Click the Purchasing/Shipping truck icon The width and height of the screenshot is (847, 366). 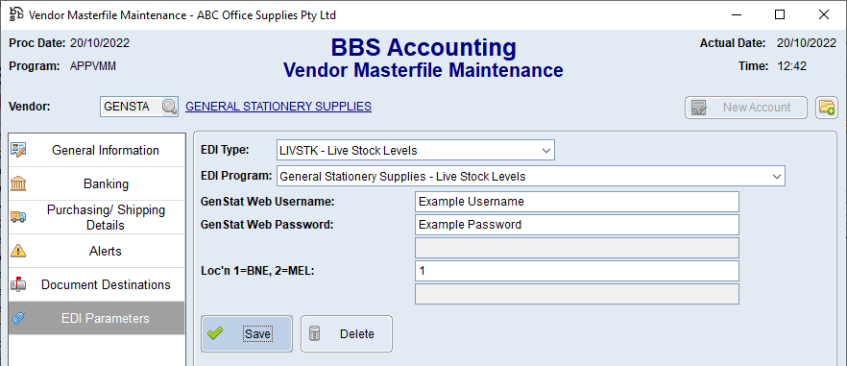pyautogui.click(x=18, y=217)
